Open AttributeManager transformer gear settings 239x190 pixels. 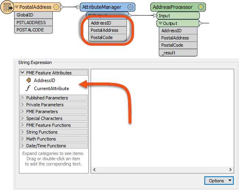(130, 7)
